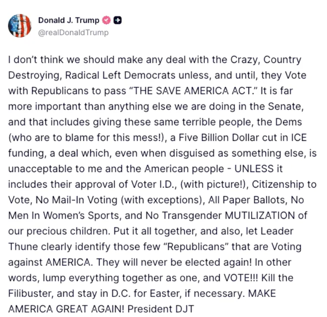
Task: Click the flag-themed profile avatar
Action: [20, 25]
